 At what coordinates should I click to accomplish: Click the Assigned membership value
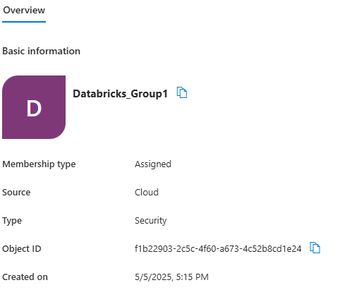click(153, 164)
